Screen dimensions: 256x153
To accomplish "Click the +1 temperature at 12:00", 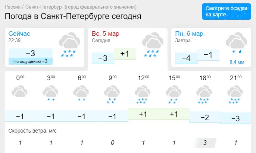I will pos(143,114).
